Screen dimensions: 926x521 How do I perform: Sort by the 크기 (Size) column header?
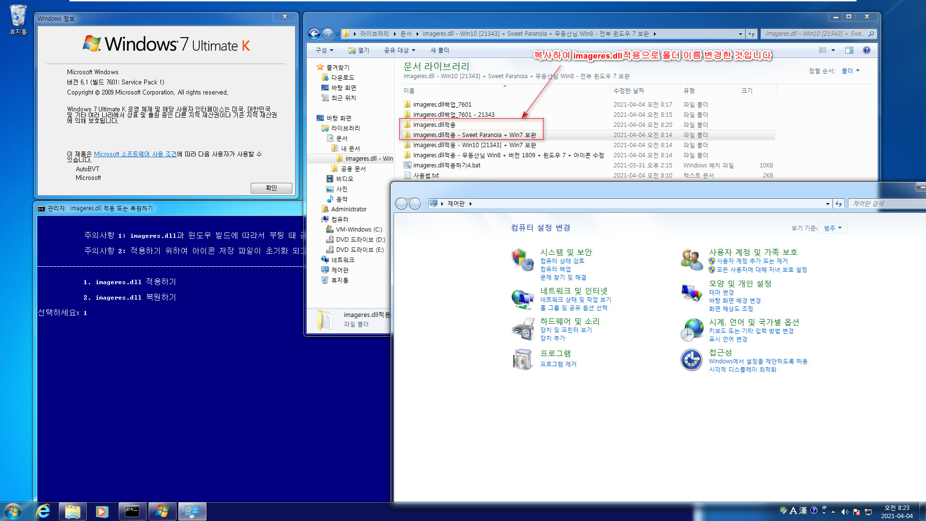[757, 90]
